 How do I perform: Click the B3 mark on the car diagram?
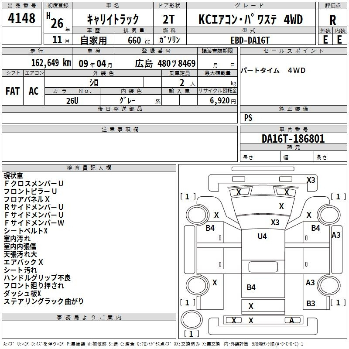311,304
